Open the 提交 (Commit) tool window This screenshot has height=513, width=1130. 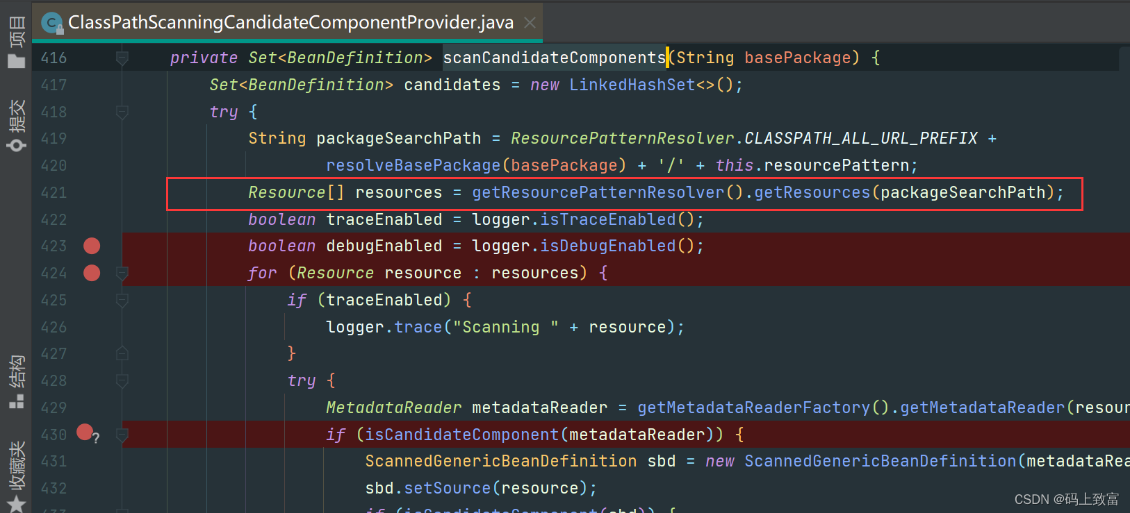[x=16, y=125]
